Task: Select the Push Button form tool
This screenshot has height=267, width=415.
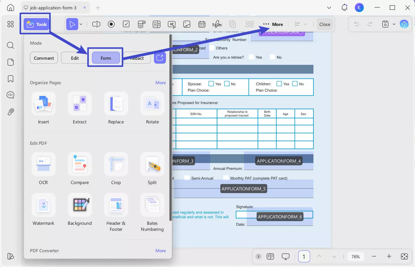Action: coord(172,24)
